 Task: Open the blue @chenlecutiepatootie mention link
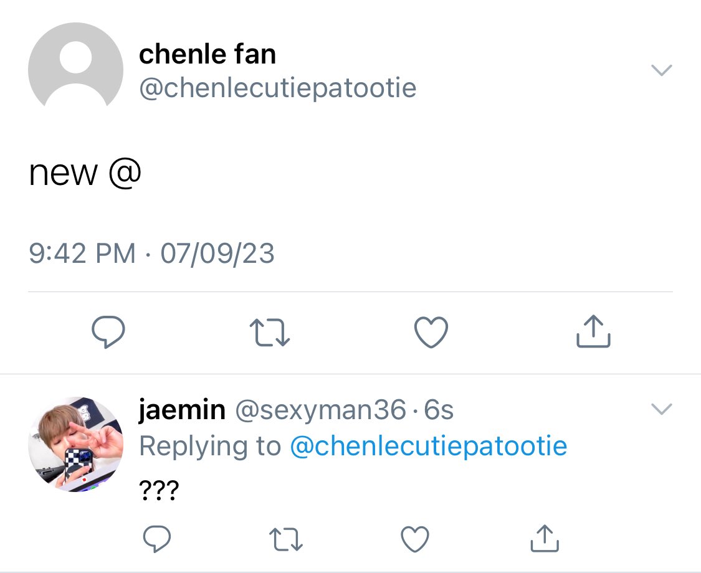coord(429,447)
